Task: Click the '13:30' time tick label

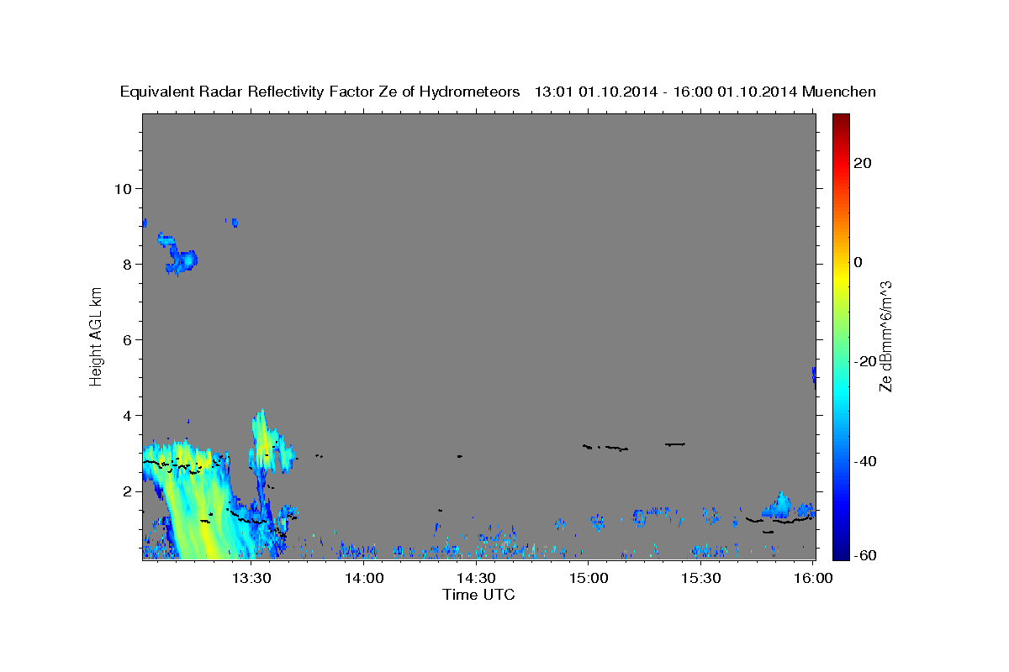Action: click(x=251, y=578)
